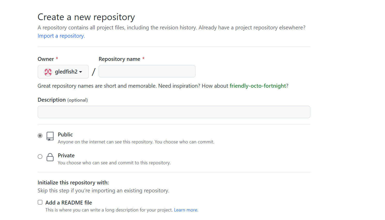This screenshot has height=220, width=385.
Task: Select the Public visibility radio button
Action: (40, 136)
